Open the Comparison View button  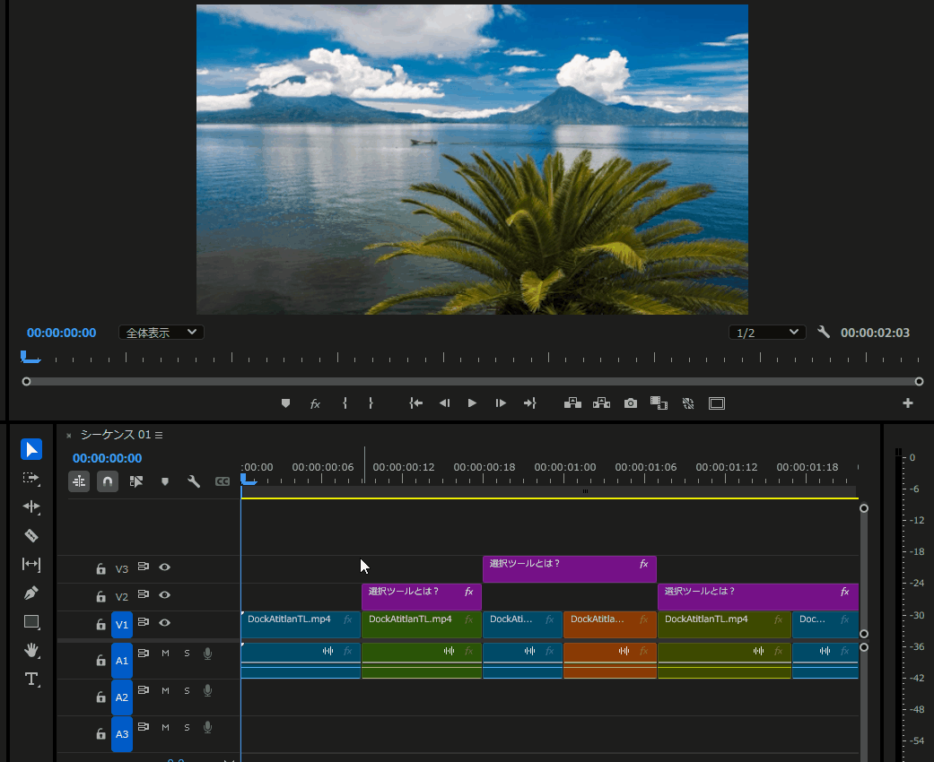[x=659, y=403]
